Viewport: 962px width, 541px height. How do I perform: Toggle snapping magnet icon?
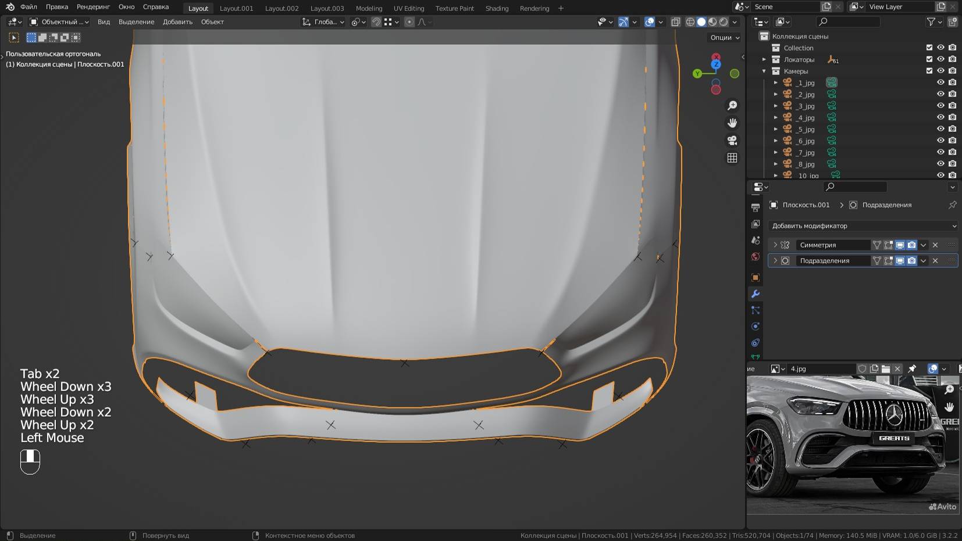[x=376, y=22]
